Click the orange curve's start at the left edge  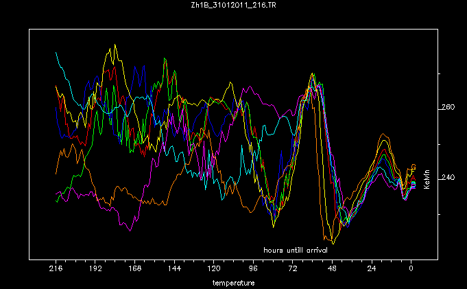point(56,174)
